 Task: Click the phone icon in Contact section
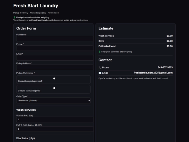click(x=100, y=68)
